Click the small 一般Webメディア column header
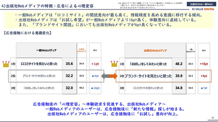Viewport: 218px width, 122px height. coord(191,50)
